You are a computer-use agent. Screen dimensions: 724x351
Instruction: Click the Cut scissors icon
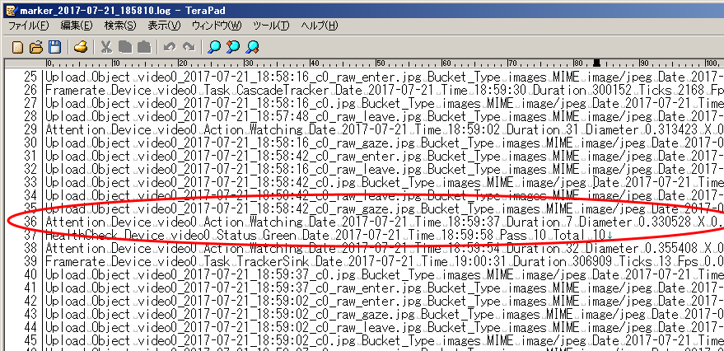(106, 47)
